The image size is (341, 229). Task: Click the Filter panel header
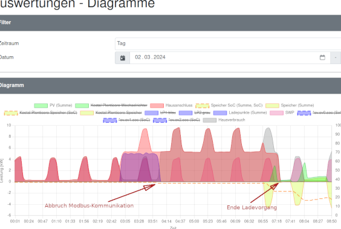pos(170,22)
